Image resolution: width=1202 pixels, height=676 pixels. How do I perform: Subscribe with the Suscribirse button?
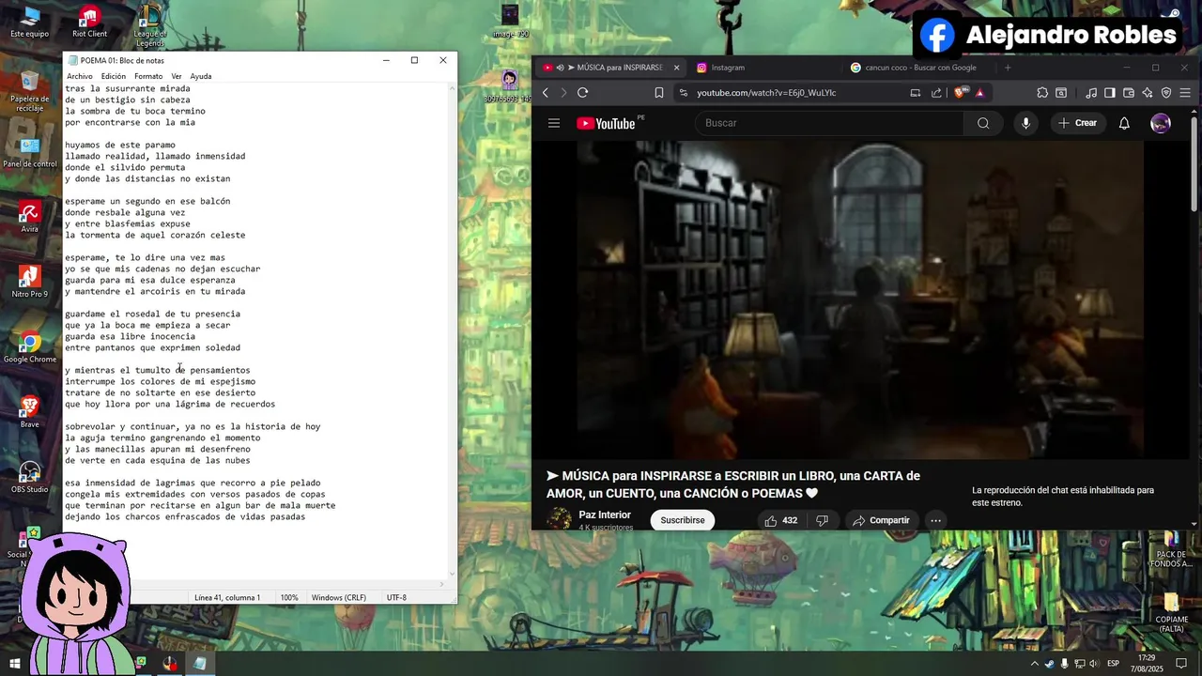(683, 520)
